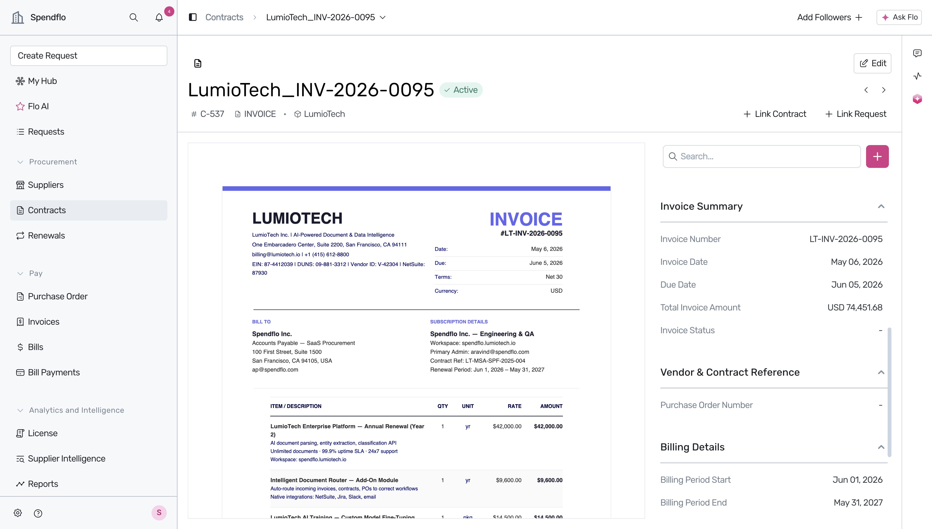Open the settings gear icon
The width and height of the screenshot is (932, 529).
point(18,513)
